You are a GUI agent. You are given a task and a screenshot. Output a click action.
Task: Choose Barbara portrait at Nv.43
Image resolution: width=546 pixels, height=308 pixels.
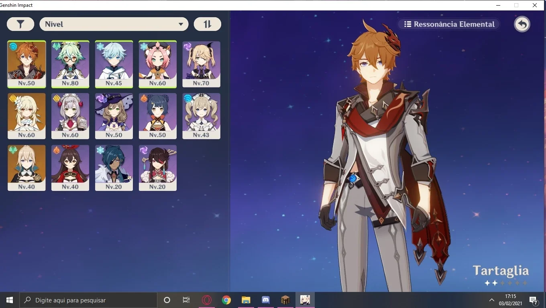pyautogui.click(x=202, y=116)
